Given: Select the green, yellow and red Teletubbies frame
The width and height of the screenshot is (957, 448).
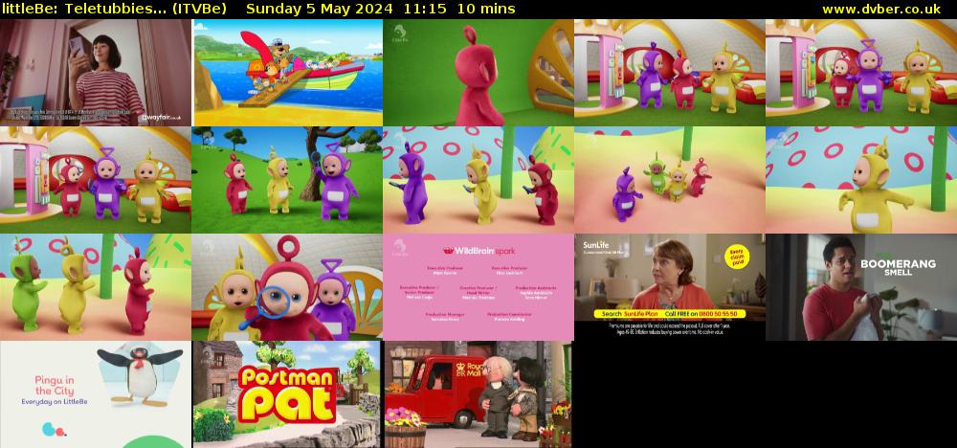Looking at the screenshot, I should (x=96, y=287).
